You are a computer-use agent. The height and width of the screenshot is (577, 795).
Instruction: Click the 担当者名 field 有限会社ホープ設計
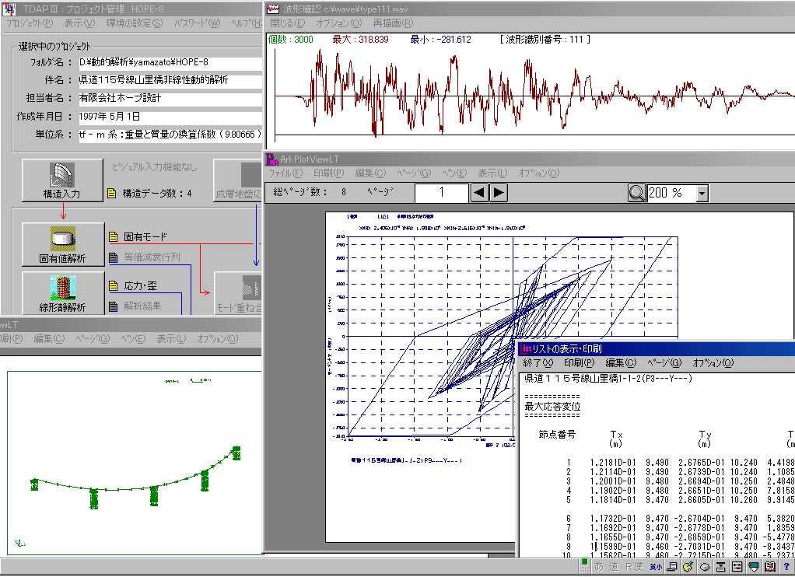pyautogui.click(x=170, y=98)
